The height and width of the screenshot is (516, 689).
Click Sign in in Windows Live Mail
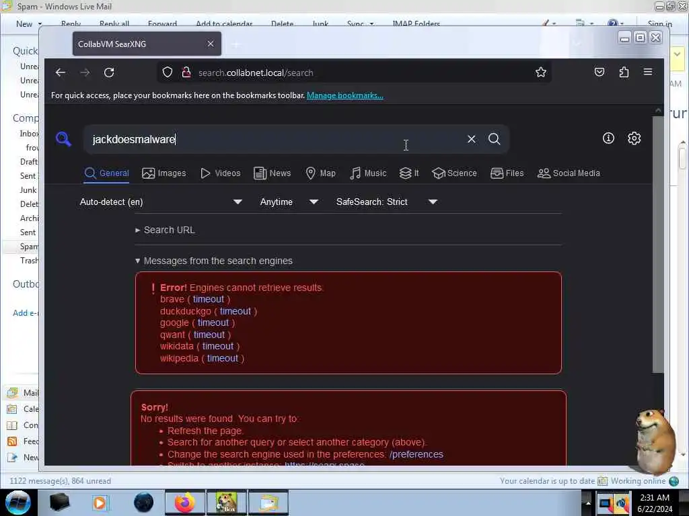(659, 24)
